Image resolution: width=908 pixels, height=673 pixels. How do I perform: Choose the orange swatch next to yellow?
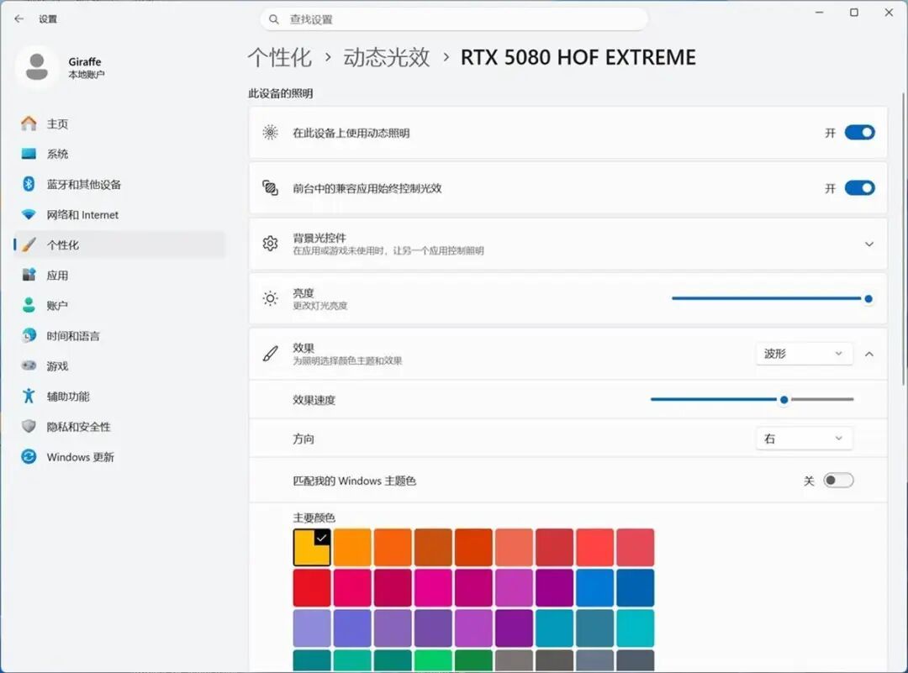click(x=352, y=547)
